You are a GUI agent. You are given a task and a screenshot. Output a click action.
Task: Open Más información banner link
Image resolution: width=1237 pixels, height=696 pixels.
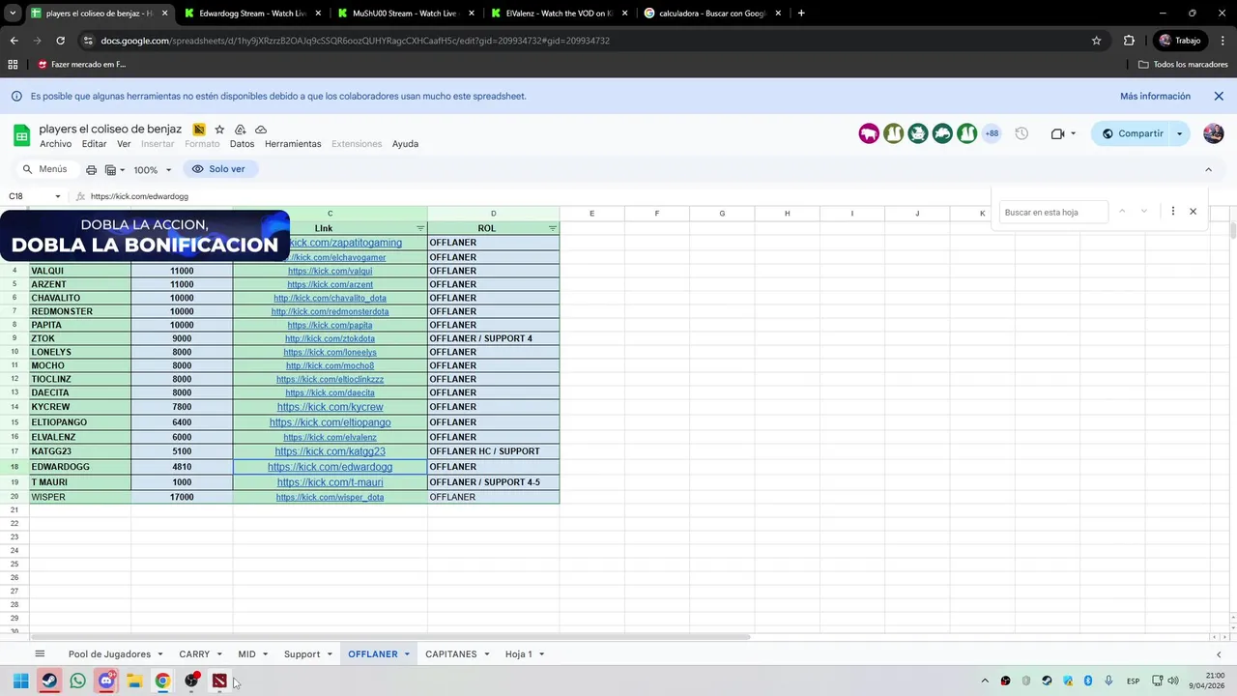coord(1155,96)
